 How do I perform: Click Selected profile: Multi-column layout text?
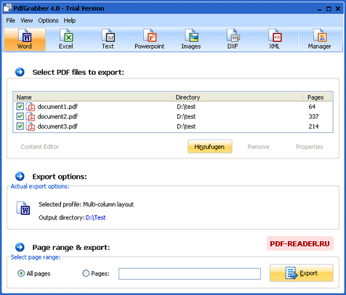pyautogui.click(x=86, y=204)
